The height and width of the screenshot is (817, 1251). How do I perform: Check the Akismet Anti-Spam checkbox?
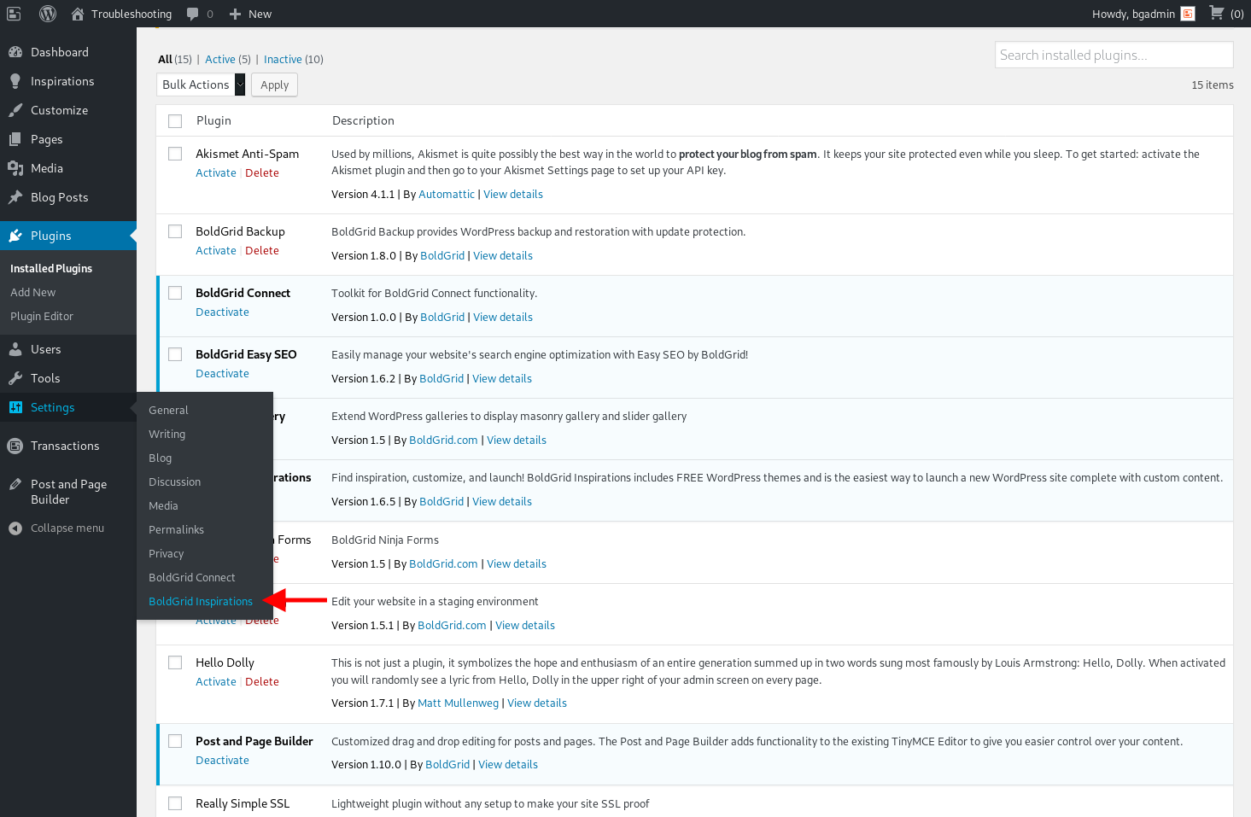[x=175, y=154]
